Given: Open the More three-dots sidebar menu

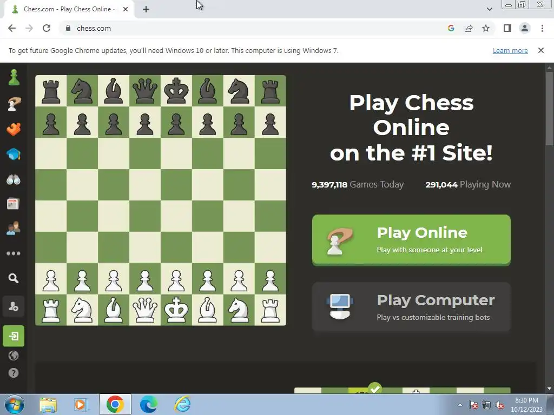Looking at the screenshot, I should [x=14, y=253].
